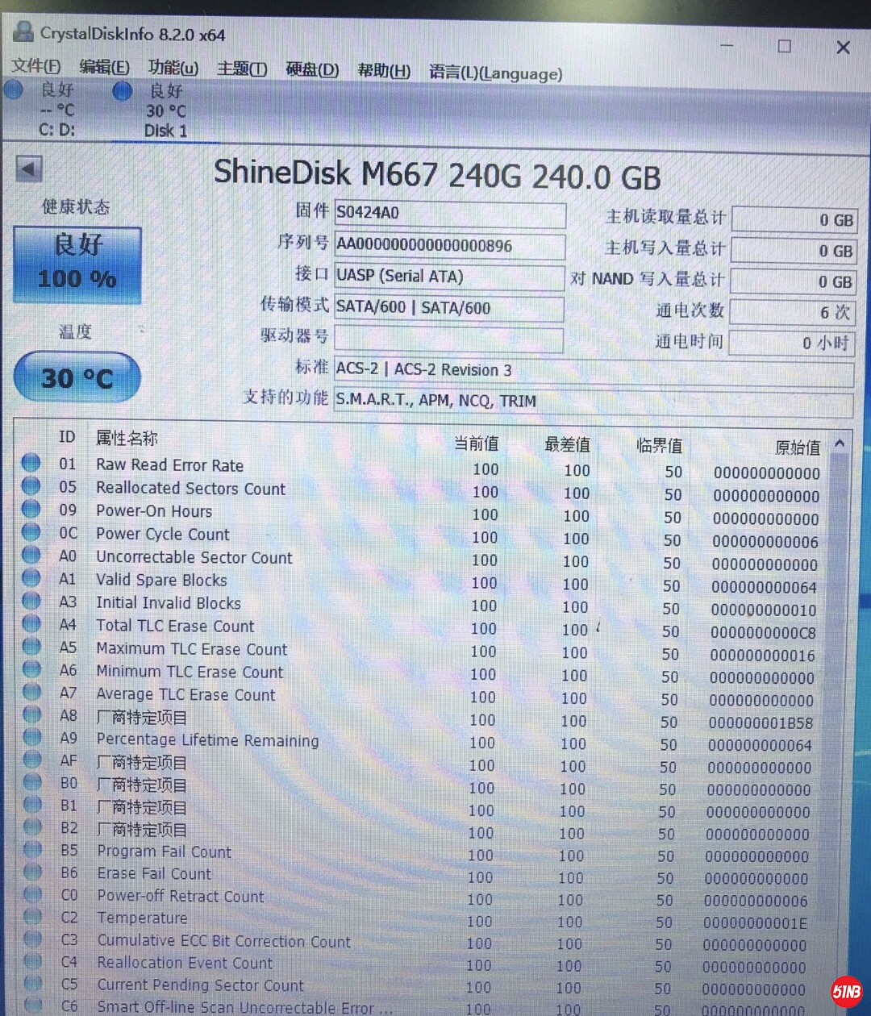Click the 原始值 column header
The width and height of the screenshot is (871, 1016).
click(797, 448)
